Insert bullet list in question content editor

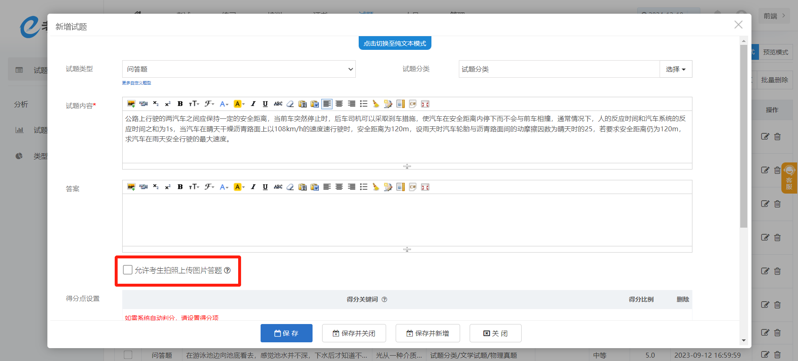[364, 104]
